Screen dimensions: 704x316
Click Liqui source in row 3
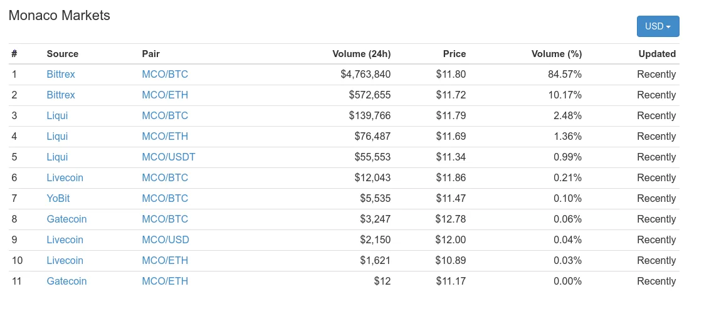pyautogui.click(x=57, y=116)
